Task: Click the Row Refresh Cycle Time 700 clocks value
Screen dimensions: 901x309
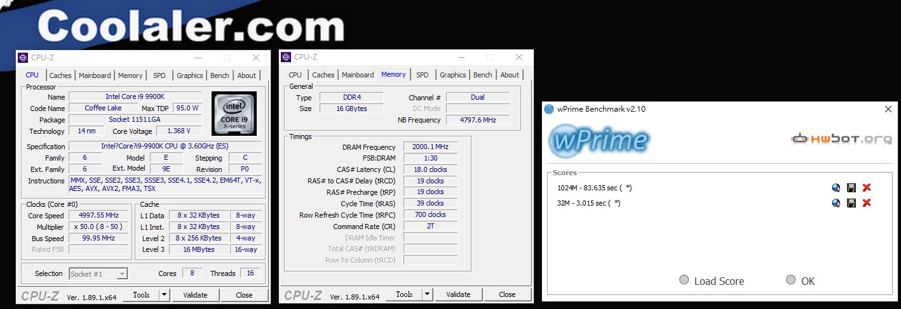Action: click(x=430, y=214)
